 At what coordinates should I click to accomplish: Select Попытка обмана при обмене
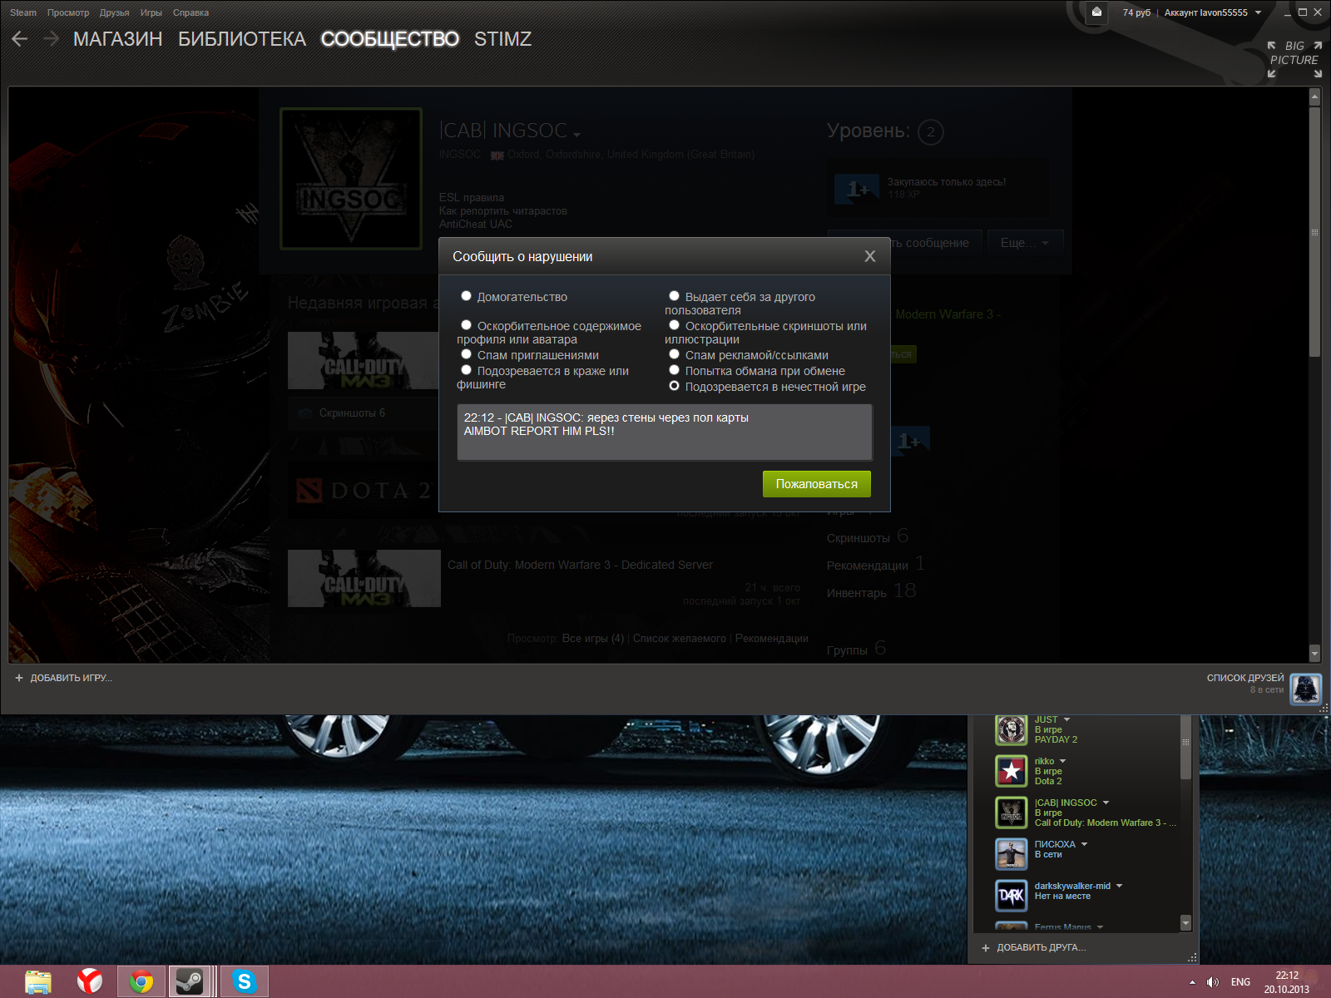(675, 370)
